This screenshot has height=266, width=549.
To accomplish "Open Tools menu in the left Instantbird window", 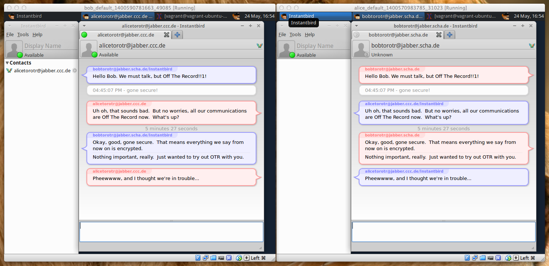I will point(23,35).
